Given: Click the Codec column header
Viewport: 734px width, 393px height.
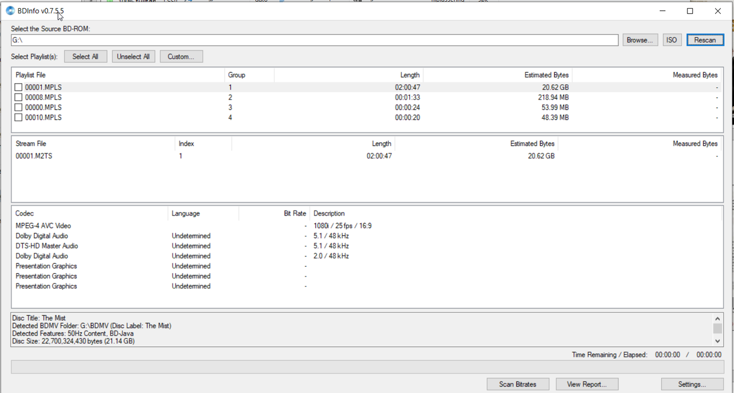Looking at the screenshot, I should pos(89,213).
